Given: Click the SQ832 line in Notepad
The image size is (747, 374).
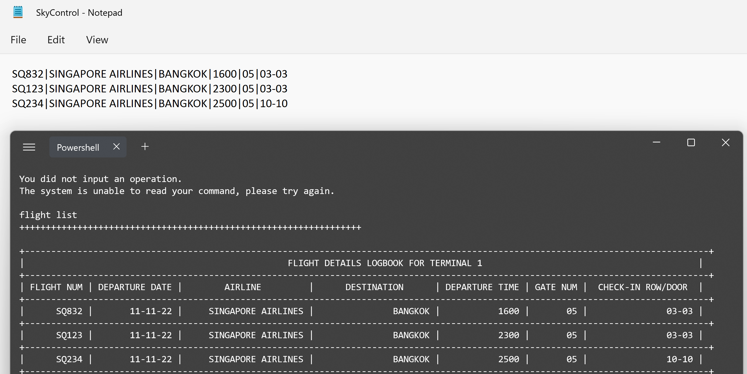Looking at the screenshot, I should [x=149, y=74].
